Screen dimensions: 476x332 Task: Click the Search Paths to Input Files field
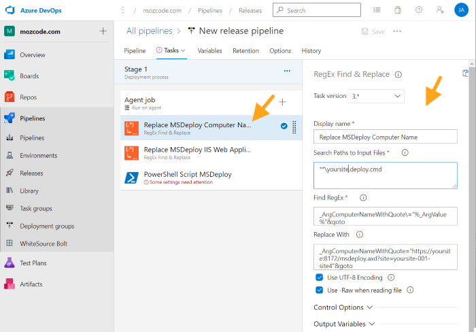click(x=386, y=176)
